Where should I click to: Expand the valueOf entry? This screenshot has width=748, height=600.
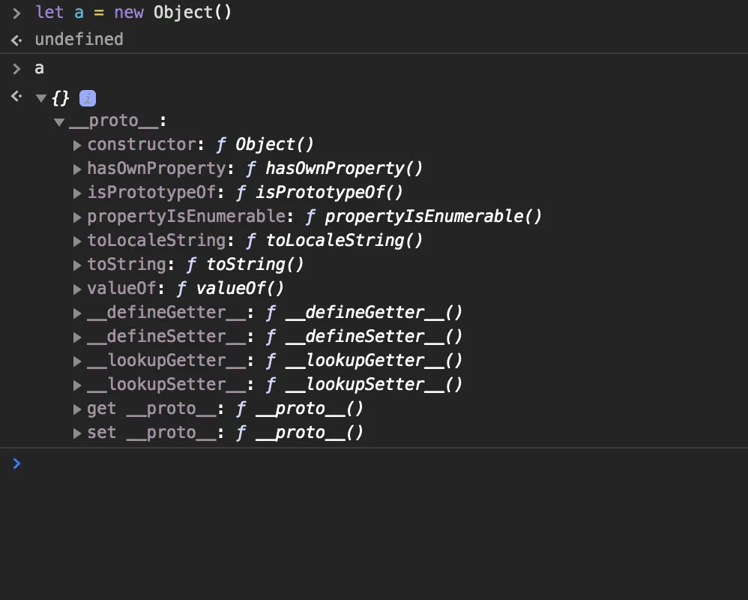pyautogui.click(x=78, y=289)
